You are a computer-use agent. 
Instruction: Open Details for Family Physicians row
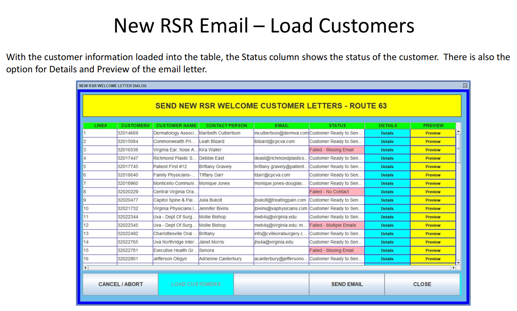point(387,175)
